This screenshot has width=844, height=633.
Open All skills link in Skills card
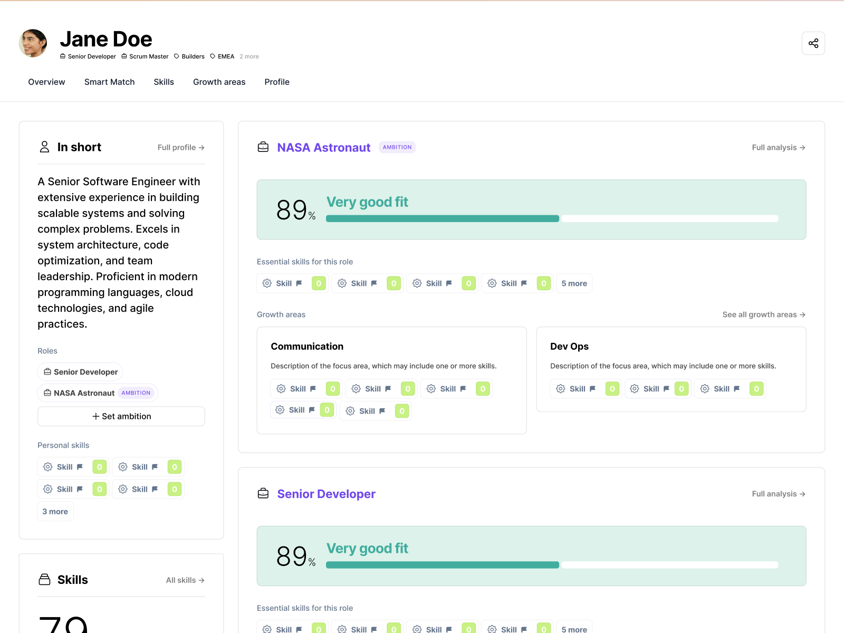pos(185,580)
